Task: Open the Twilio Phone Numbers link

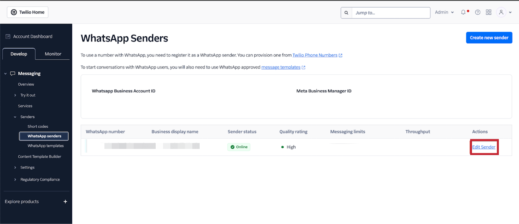Action: point(315,55)
